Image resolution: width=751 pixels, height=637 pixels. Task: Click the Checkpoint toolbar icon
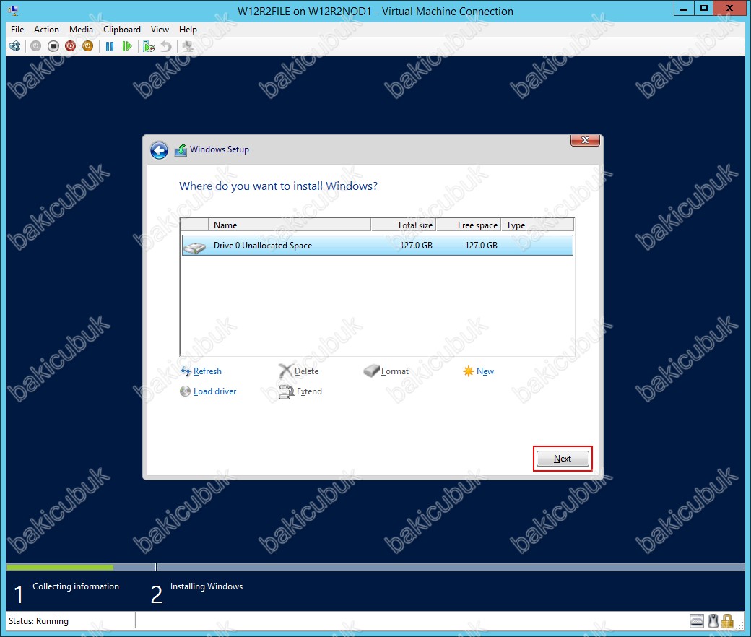[149, 46]
